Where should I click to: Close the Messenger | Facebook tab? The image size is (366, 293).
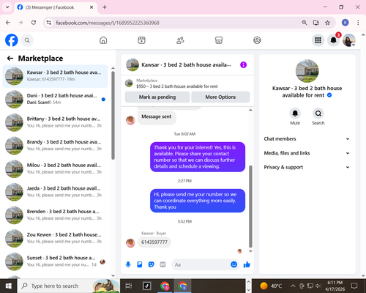(x=91, y=7)
